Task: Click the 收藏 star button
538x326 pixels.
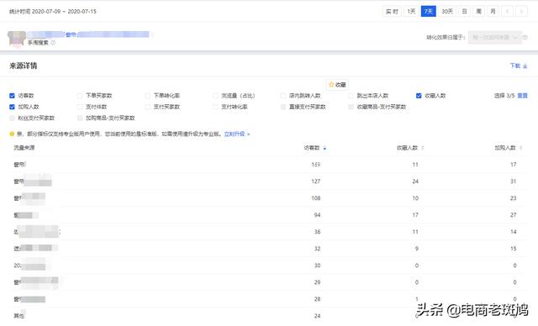Action: pyautogui.click(x=337, y=85)
